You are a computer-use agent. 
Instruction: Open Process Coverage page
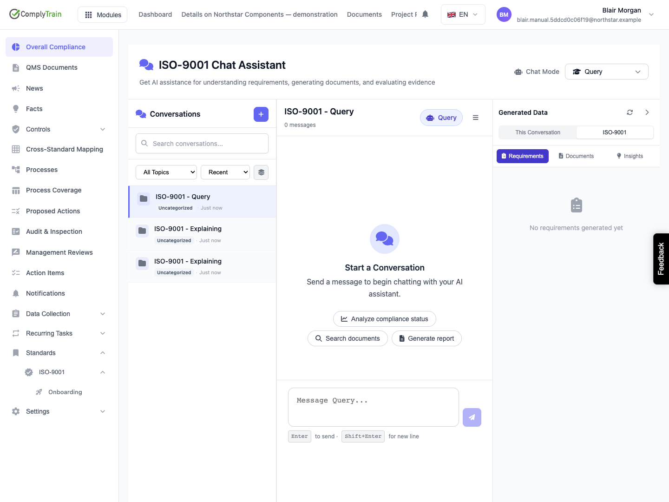tap(59, 190)
